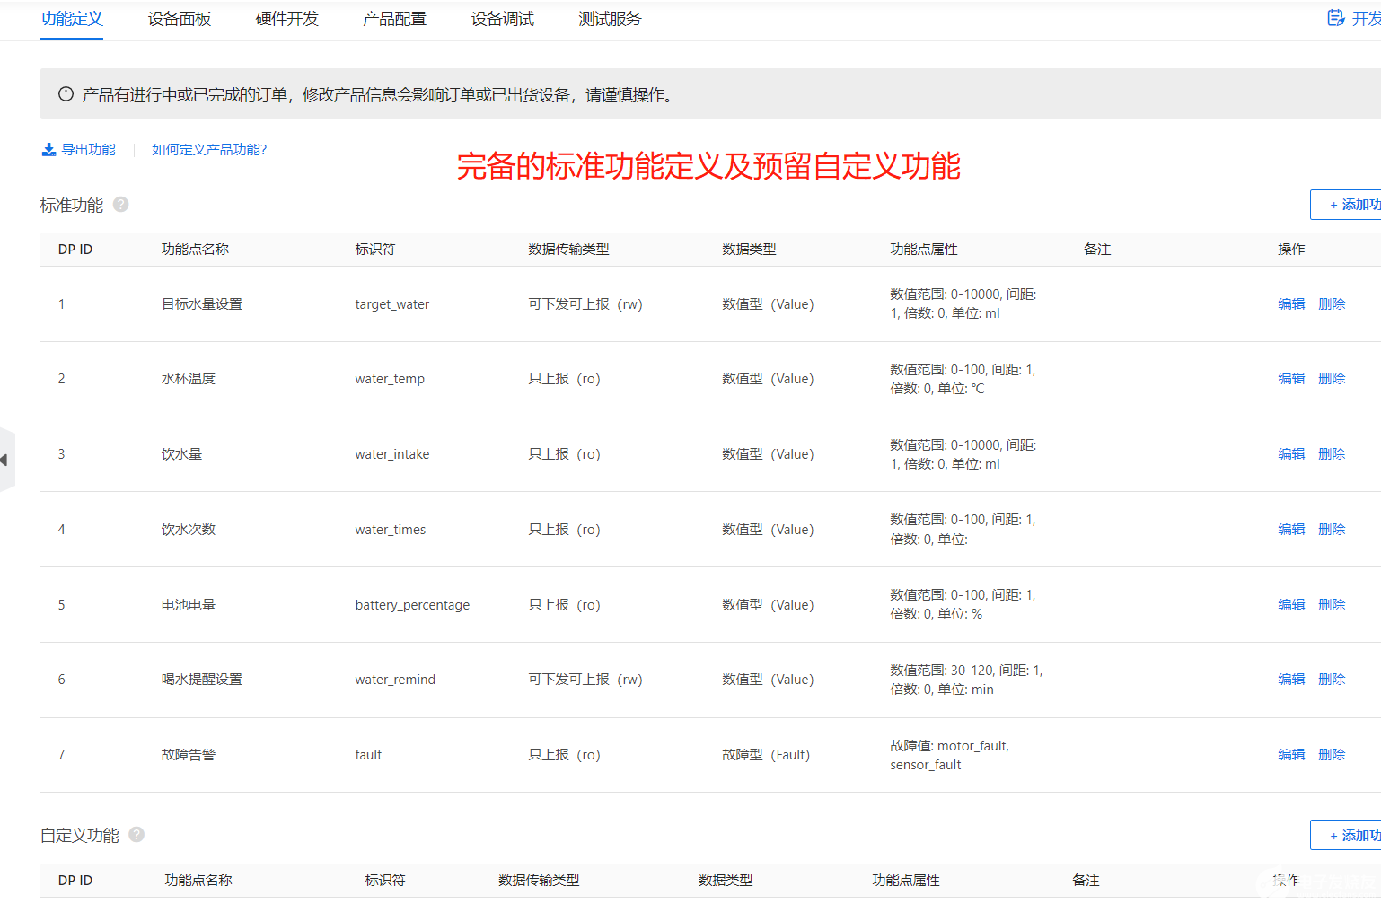The height and width of the screenshot is (904, 1381).
Task: Click the 故障告警 function name
Action: point(189,755)
